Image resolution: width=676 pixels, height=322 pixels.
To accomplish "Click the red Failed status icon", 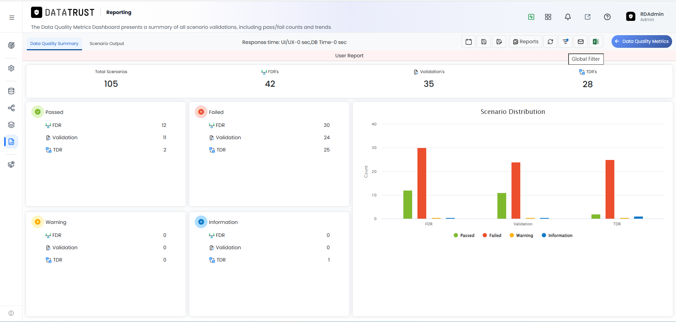I will tap(201, 112).
